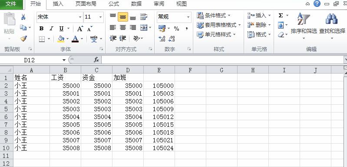The height and width of the screenshot is (167, 347).
Task: Apply fill color bucket
Action: point(61,39)
